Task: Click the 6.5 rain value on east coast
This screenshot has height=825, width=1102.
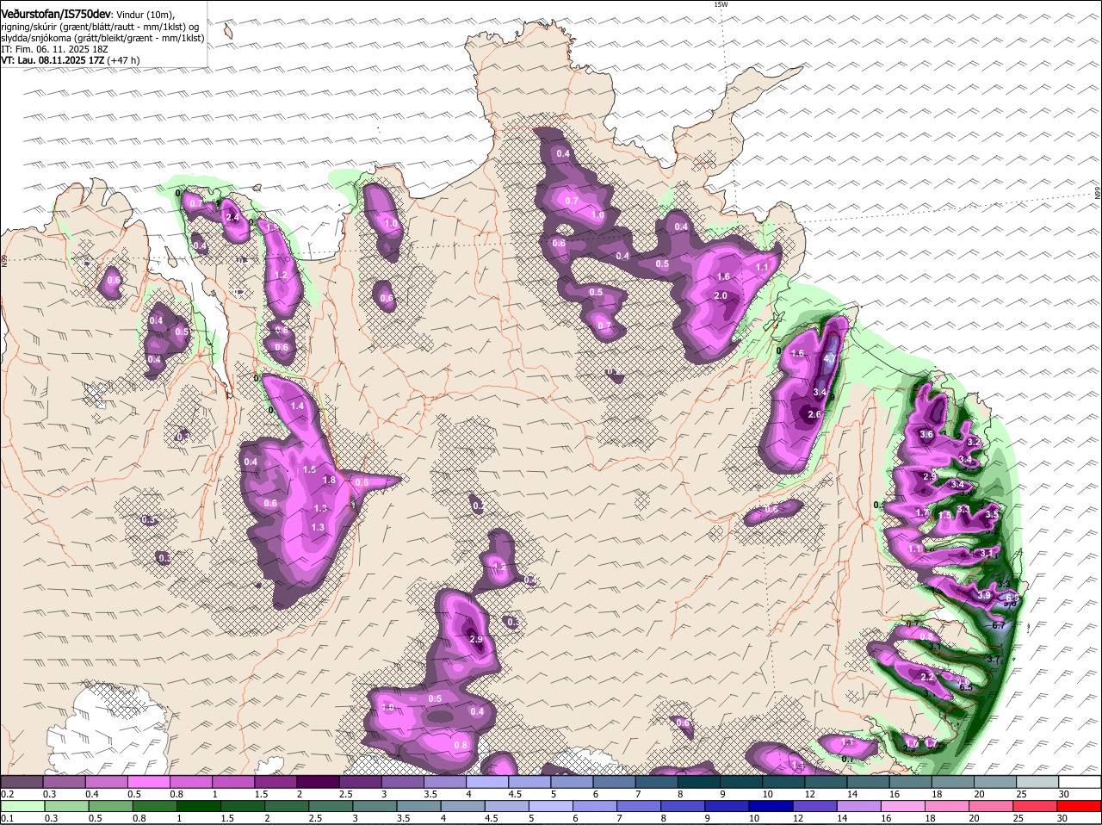Action: tap(965, 687)
